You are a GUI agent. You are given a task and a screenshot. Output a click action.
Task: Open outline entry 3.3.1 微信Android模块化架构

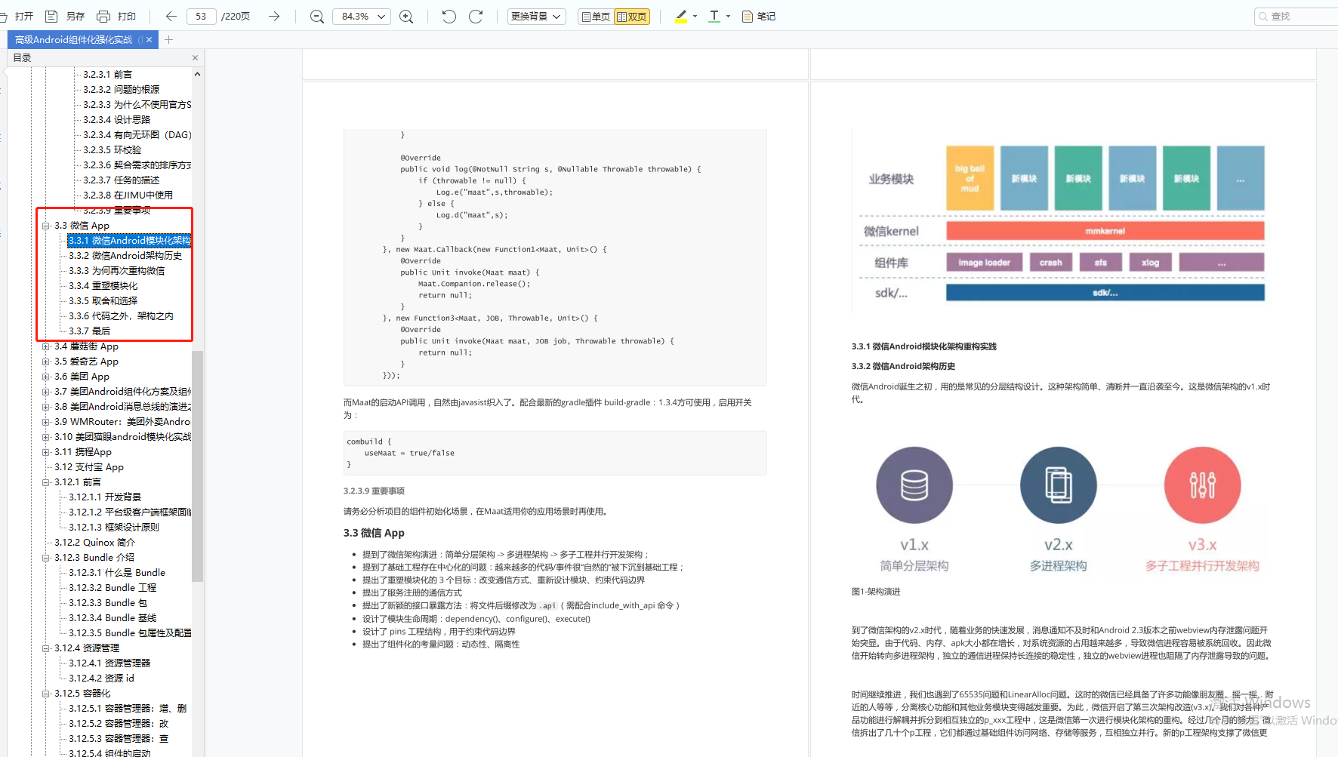[x=129, y=241]
